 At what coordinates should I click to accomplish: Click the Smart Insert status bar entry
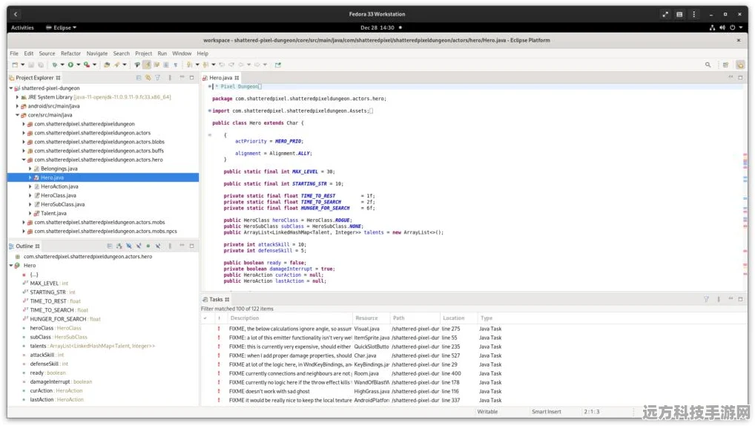(x=546, y=412)
